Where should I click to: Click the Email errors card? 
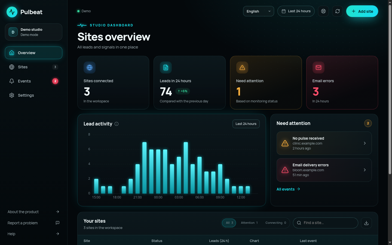point(342,83)
